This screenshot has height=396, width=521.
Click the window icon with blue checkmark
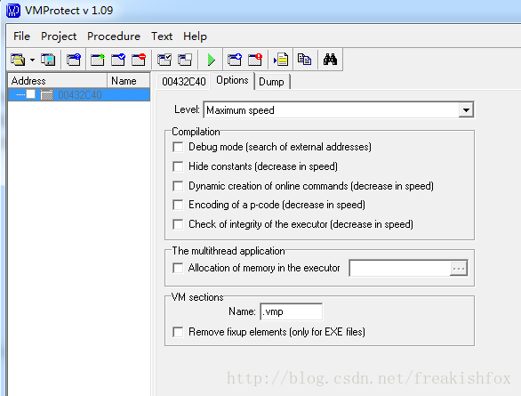(x=118, y=60)
